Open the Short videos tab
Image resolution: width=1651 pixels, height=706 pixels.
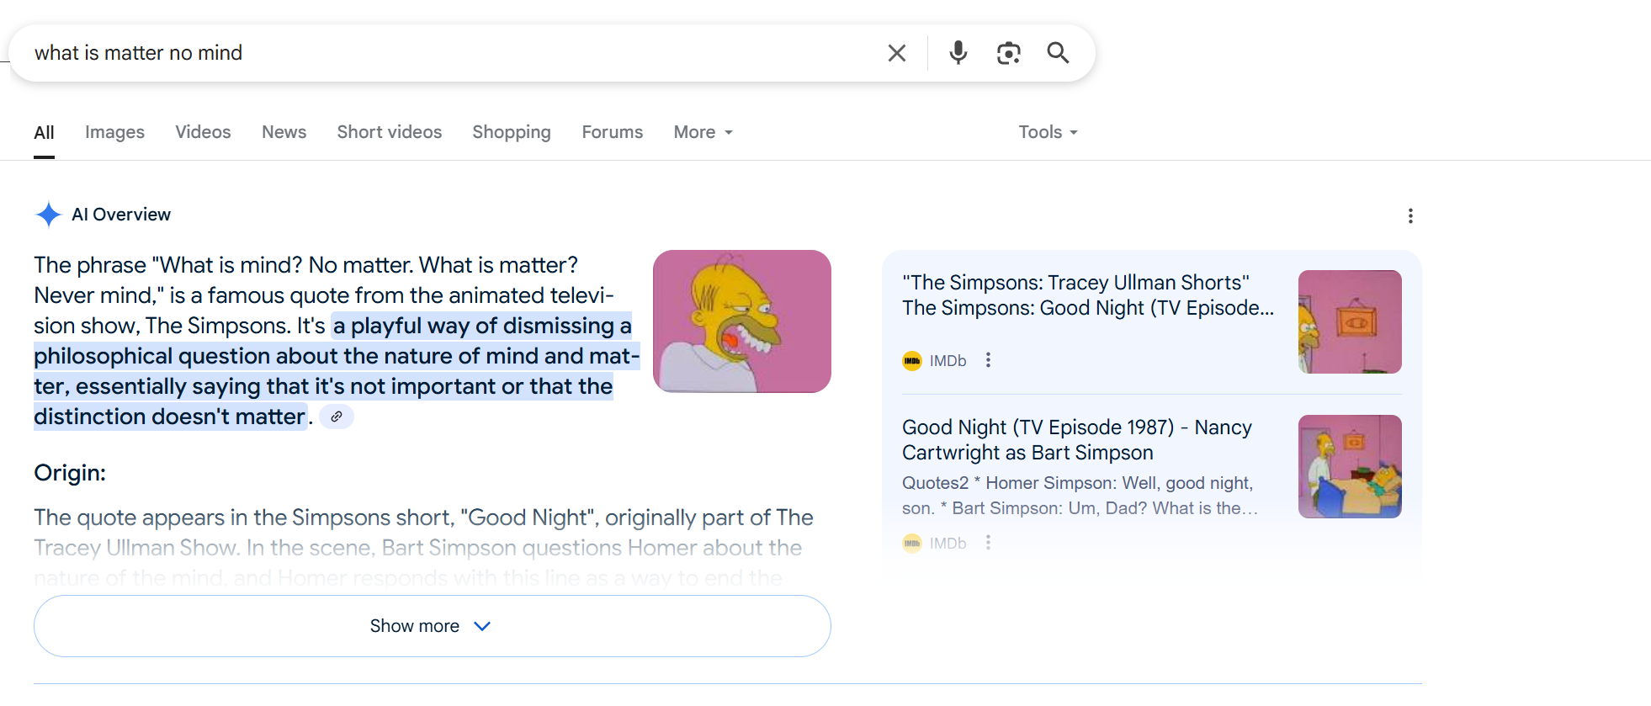pos(389,132)
